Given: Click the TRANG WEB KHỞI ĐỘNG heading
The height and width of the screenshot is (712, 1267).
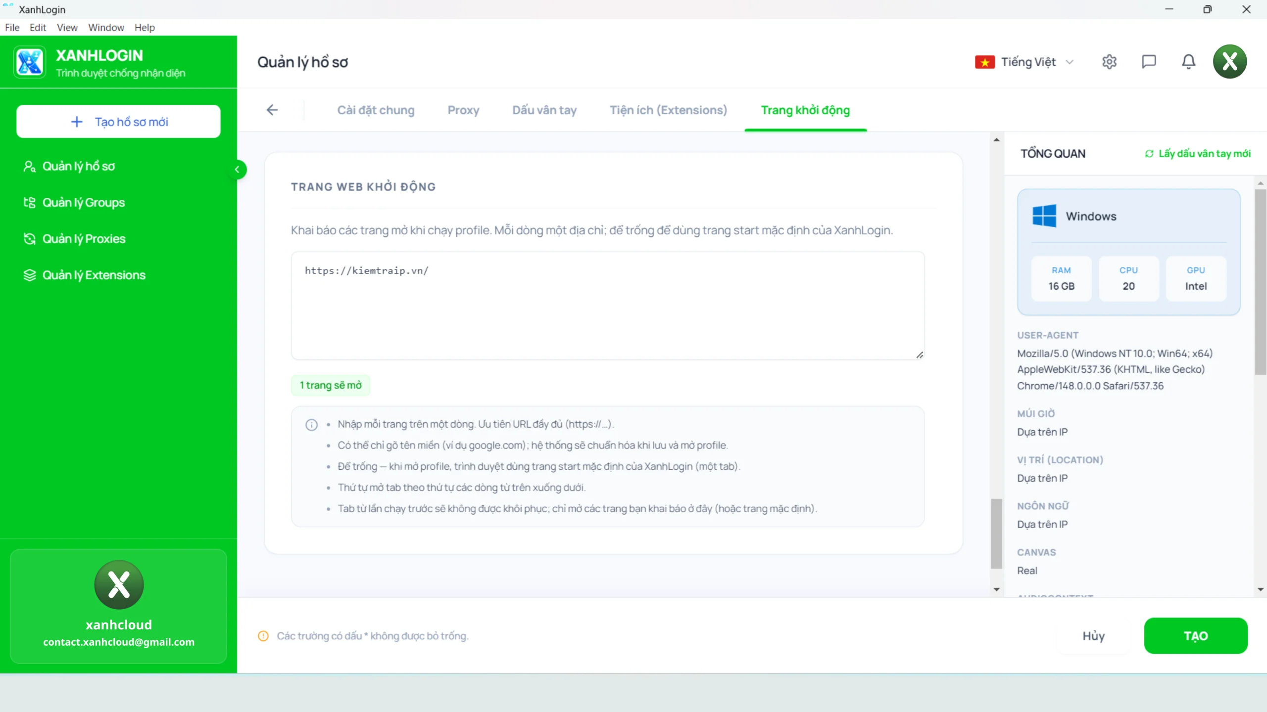Looking at the screenshot, I should click(363, 187).
